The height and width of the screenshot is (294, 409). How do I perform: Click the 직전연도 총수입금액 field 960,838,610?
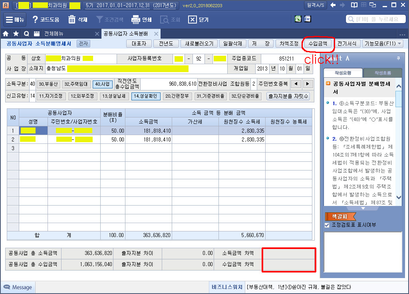(169, 84)
